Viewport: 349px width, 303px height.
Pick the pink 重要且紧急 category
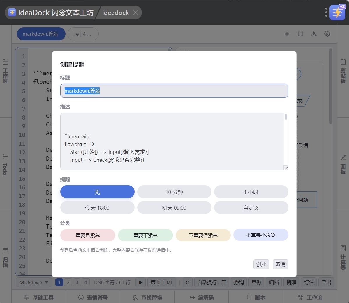click(x=88, y=235)
